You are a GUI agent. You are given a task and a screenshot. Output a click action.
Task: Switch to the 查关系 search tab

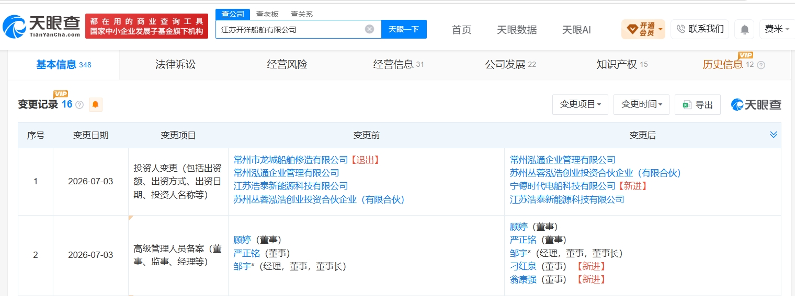(x=302, y=14)
